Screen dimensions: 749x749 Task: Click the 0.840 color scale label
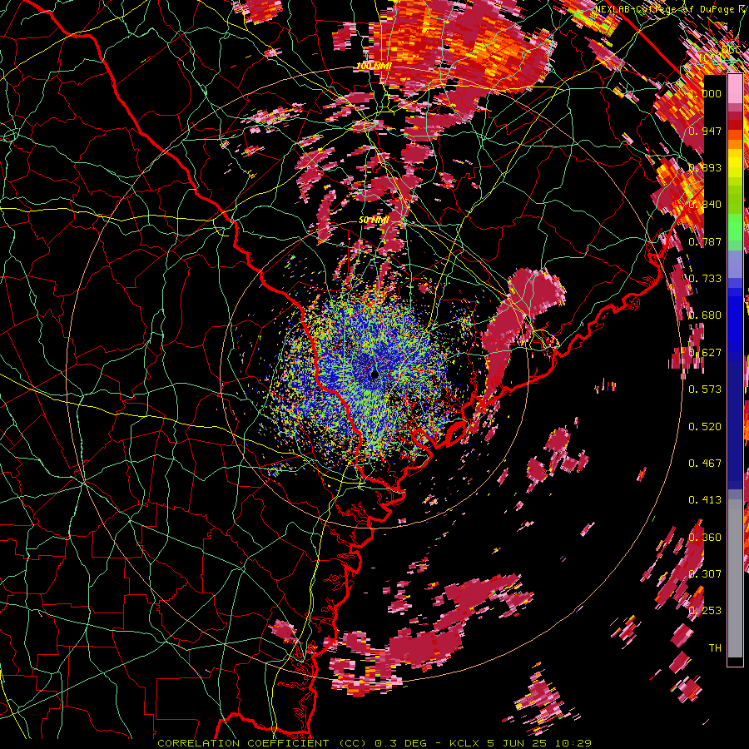point(705,204)
